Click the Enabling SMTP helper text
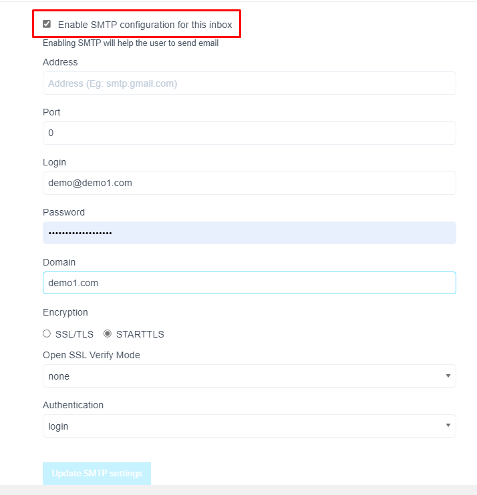The image size is (477, 495). pos(130,44)
